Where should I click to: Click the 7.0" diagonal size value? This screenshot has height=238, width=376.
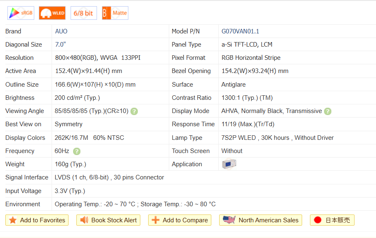pyautogui.click(x=61, y=45)
